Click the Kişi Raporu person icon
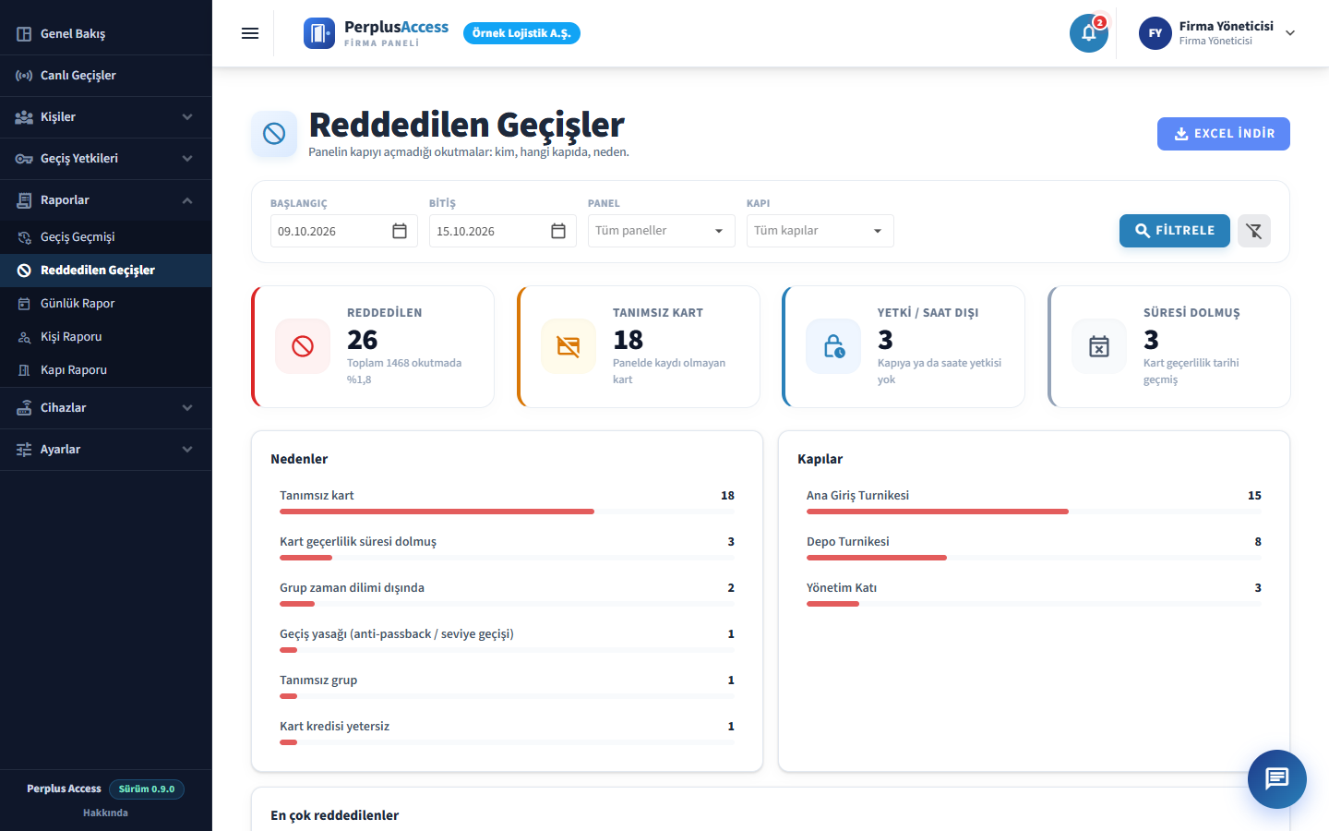This screenshot has width=1329, height=831. coord(25,337)
